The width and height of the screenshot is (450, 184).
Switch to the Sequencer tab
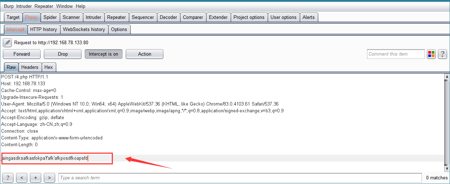coord(143,17)
